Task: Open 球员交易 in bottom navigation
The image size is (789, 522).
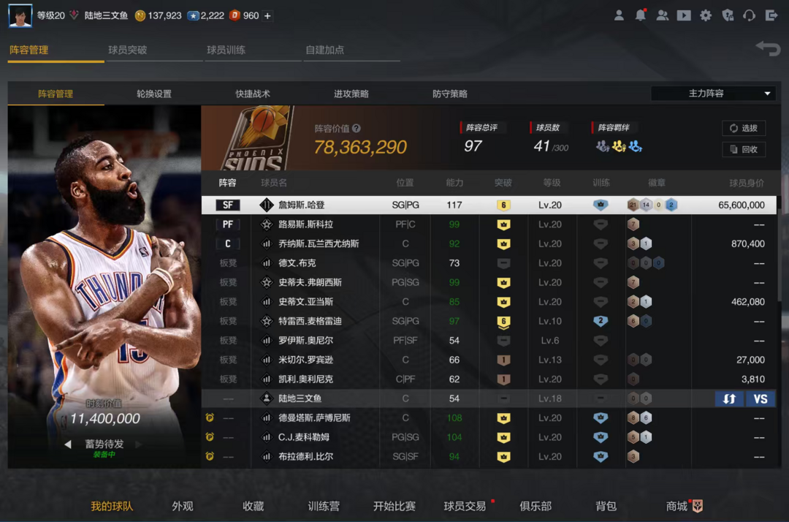Action: (465, 506)
